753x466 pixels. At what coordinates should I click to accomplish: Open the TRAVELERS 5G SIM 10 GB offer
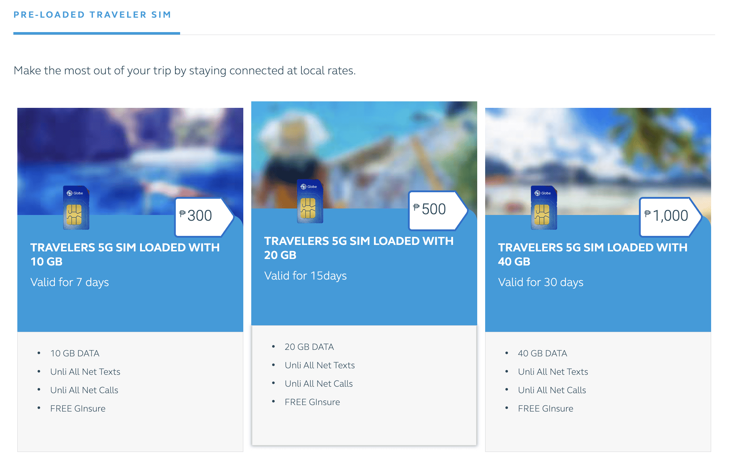pos(125,254)
